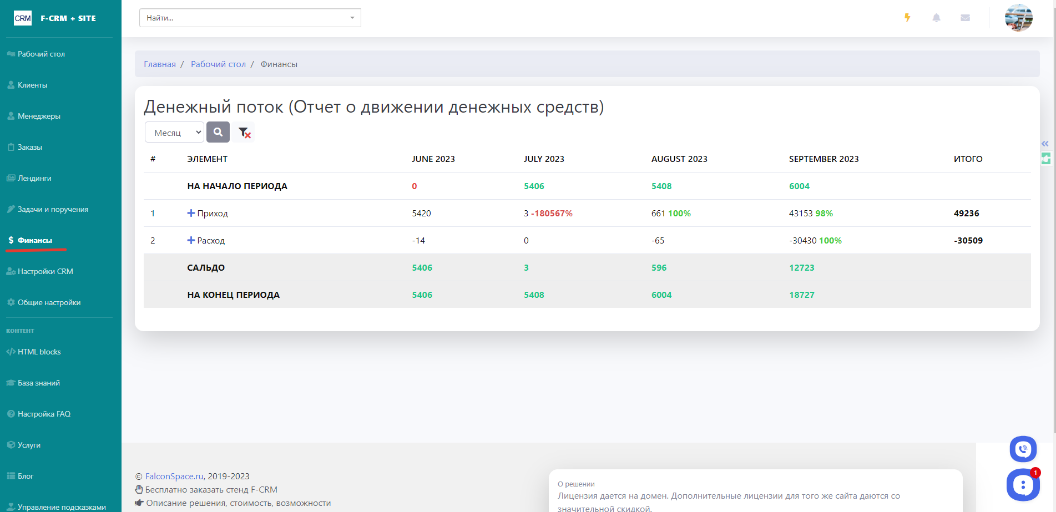Open Настройки CRM in the sidebar
The width and height of the screenshot is (1056, 512).
pos(45,271)
